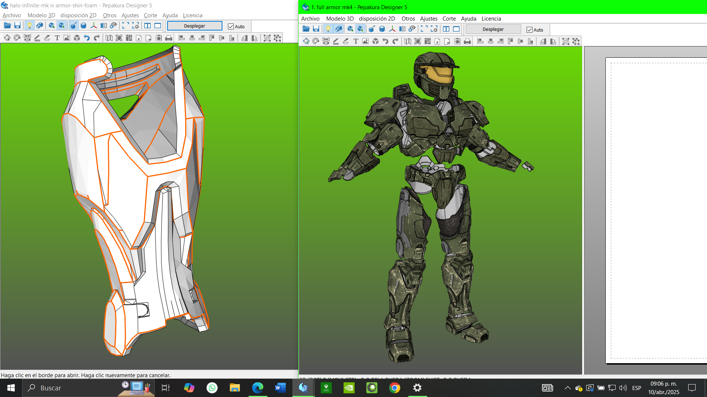The image size is (707, 397).
Task: Open Modelo 3D menu in halo infinite window
Action: click(41, 15)
